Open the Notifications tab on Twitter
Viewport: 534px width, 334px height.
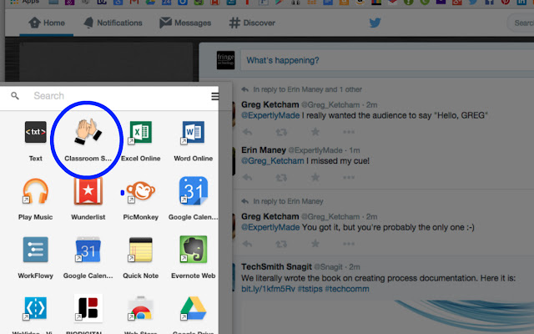click(x=113, y=23)
